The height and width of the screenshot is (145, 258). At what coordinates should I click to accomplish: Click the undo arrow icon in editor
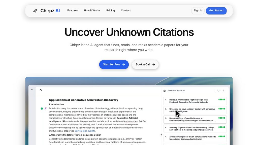(x=41, y=90)
